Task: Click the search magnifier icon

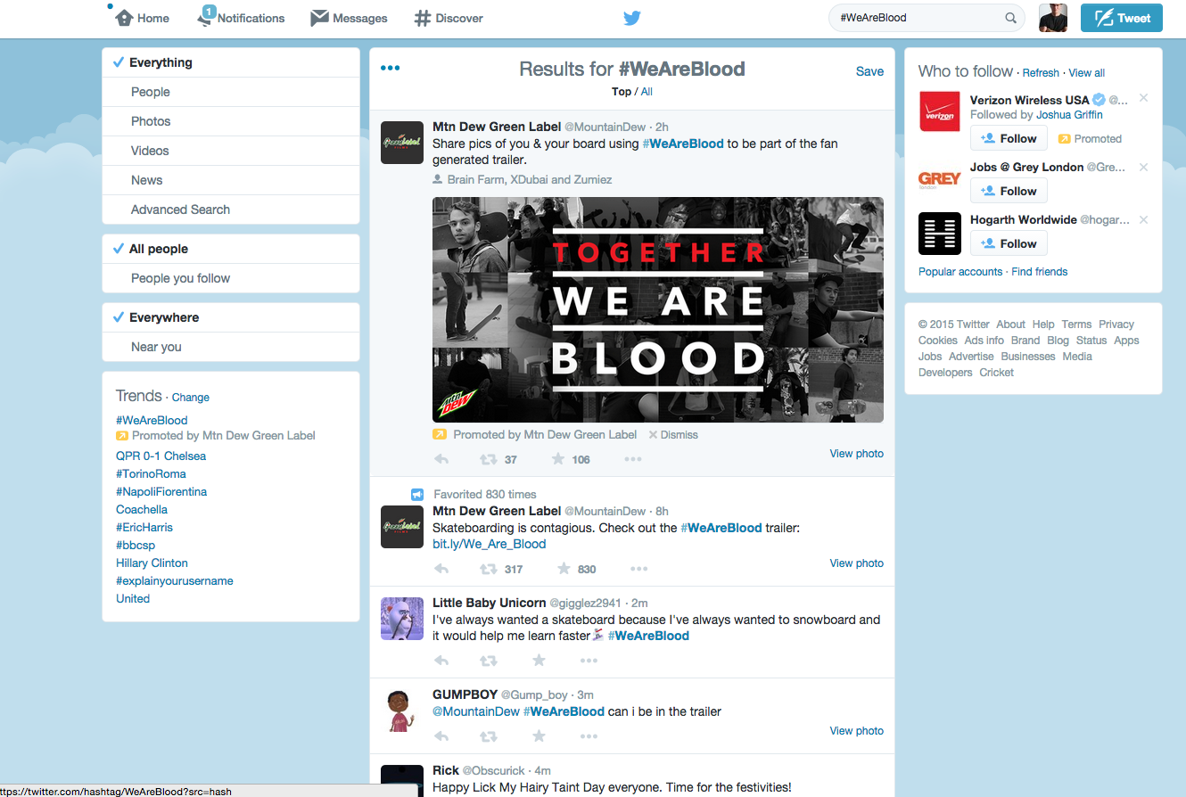Action: coord(1010,18)
